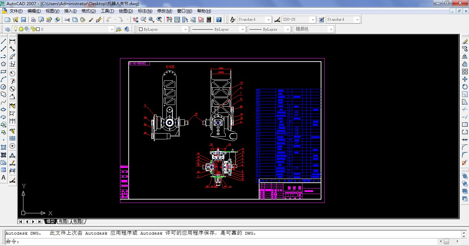Select the Polygon draw tool
This screenshot has height=246, width=469.
3,64
